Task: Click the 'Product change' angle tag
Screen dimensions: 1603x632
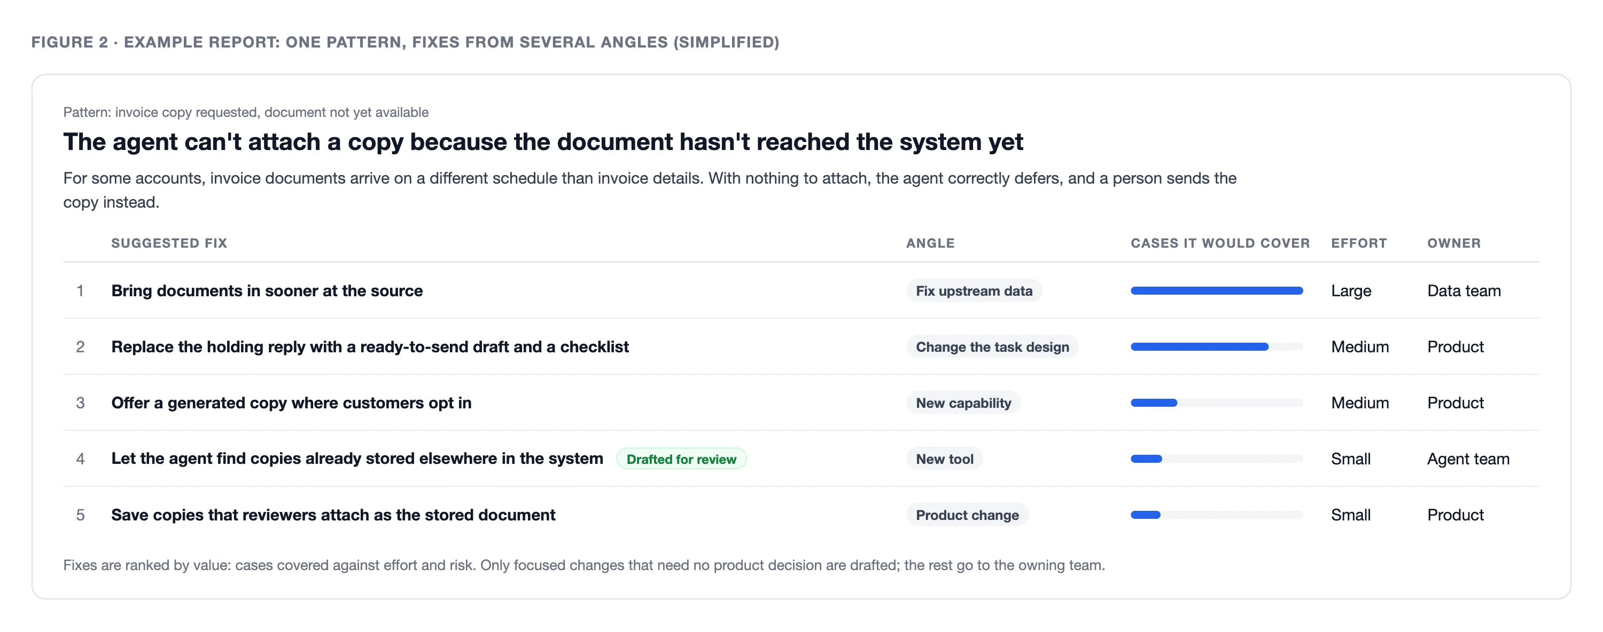Action: pyautogui.click(x=967, y=515)
